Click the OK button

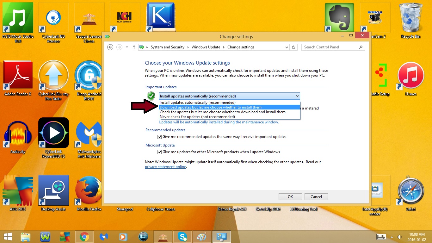point(290,196)
